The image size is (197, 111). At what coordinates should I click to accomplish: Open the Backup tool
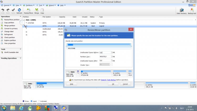tap(192, 11)
